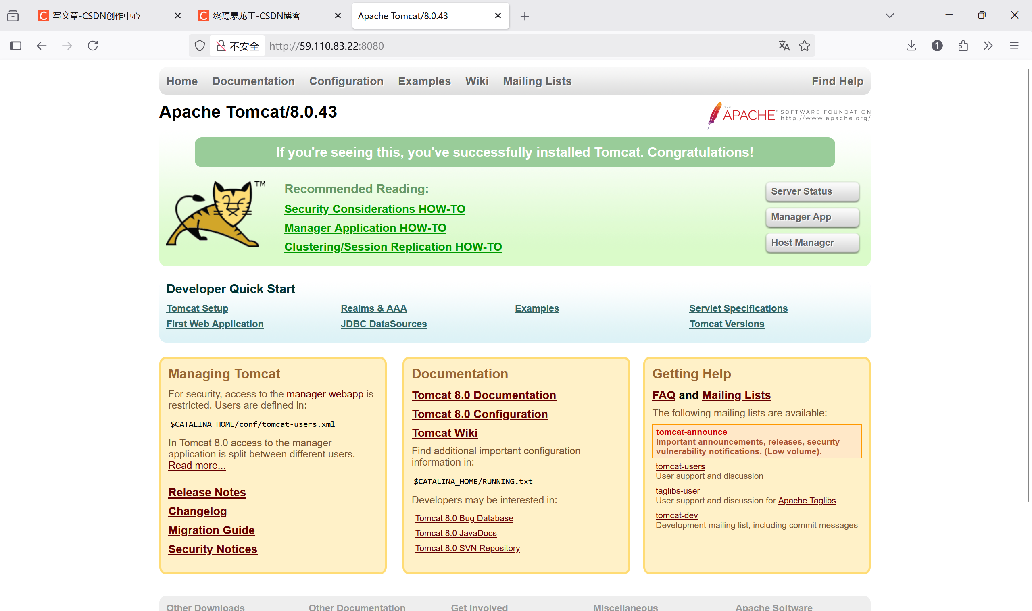Click the Apache Taglibs link
This screenshot has height=611, width=1032.
(x=807, y=501)
